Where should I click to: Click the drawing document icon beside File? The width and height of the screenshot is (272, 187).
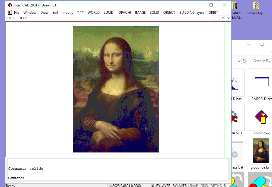click(10, 12)
